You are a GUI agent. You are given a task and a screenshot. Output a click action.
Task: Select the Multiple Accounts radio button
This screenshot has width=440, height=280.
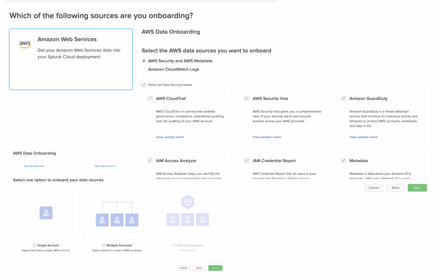coord(104,245)
